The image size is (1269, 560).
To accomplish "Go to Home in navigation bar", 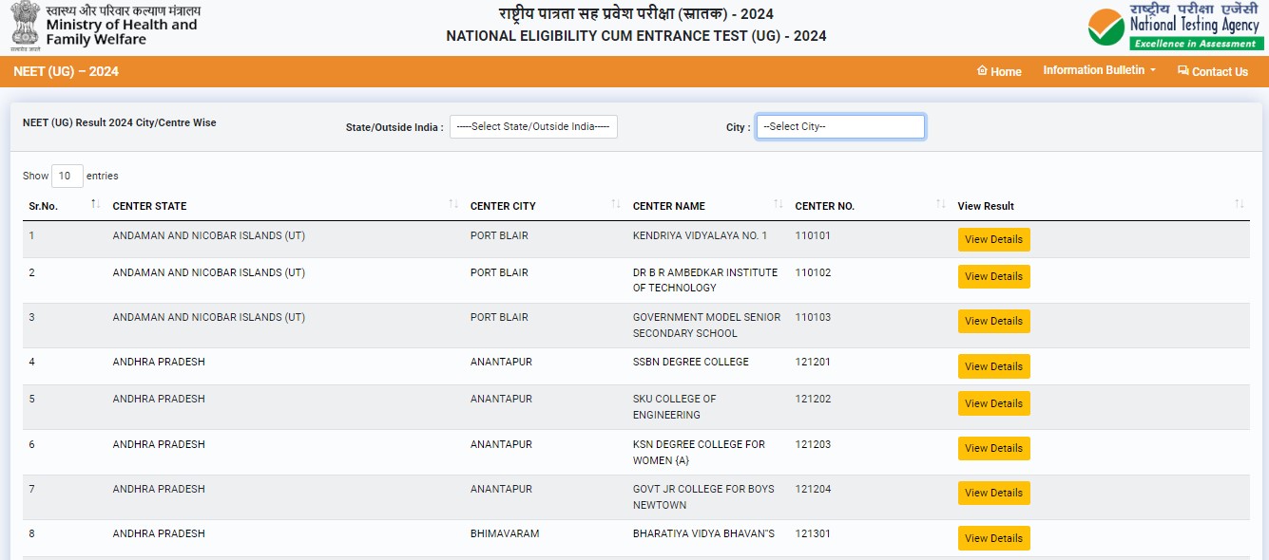I will click(x=999, y=72).
